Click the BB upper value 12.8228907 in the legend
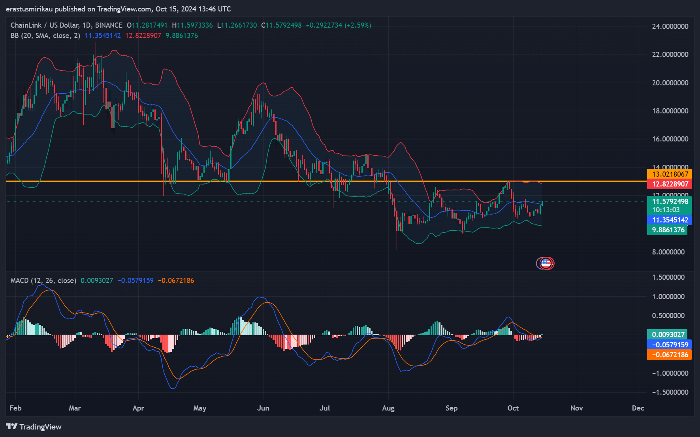Viewport: 700px width, 437px height. coord(143,36)
